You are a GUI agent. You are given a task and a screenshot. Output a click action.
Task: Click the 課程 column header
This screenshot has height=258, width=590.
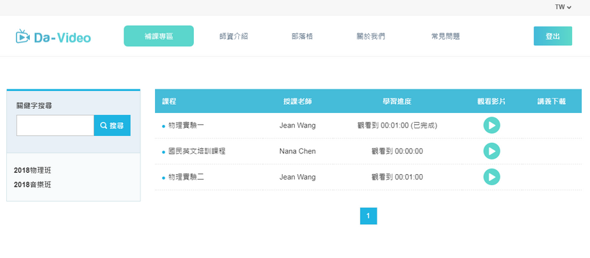[x=170, y=101]
